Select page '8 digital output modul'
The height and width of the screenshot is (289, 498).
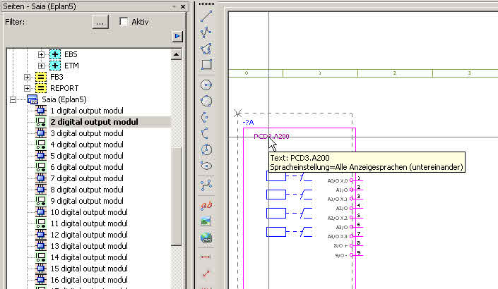point(87,190)
